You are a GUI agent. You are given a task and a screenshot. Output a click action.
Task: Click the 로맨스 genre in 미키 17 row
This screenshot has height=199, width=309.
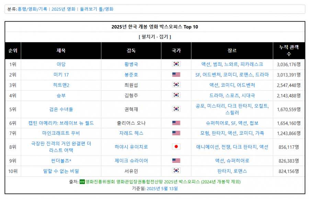coord(246,75)
